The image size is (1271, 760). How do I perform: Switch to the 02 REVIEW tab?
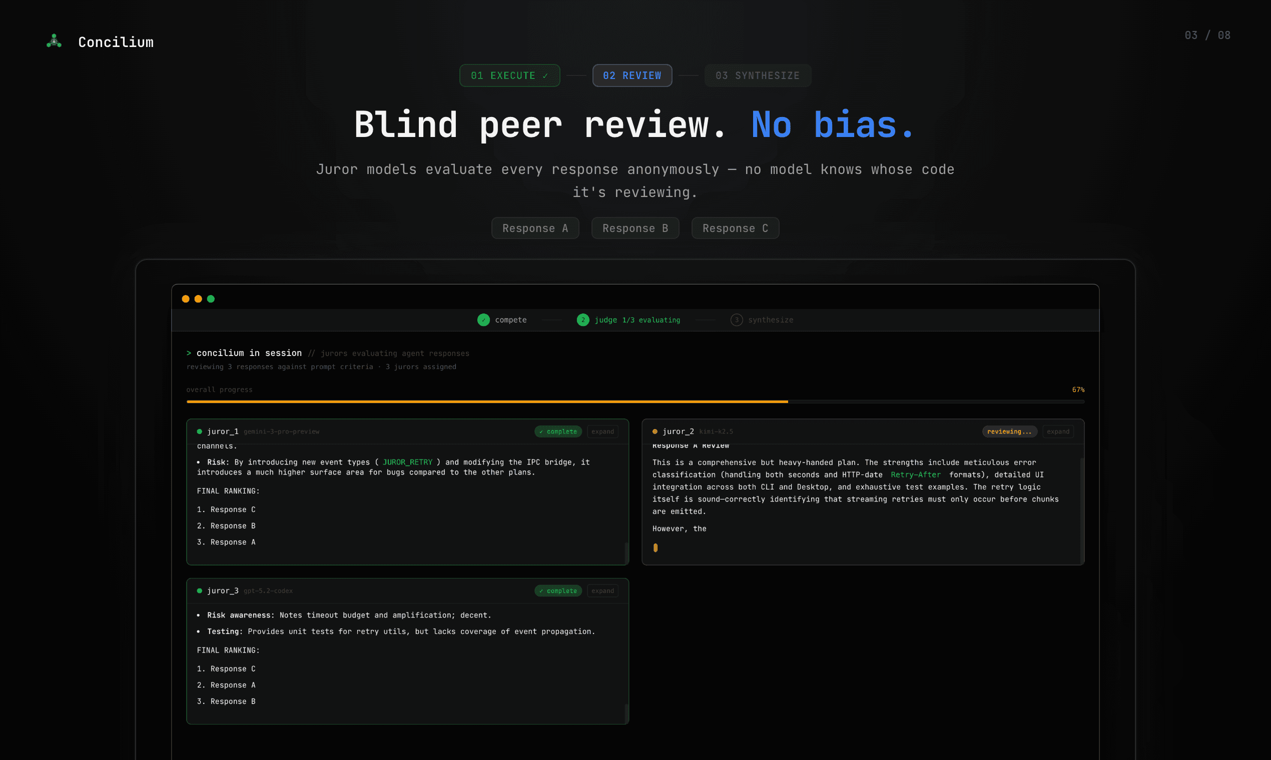pyautogui.click(x=632, y=75)
